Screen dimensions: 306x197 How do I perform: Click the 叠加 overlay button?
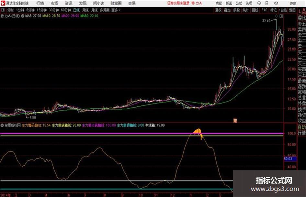[x=227, y=10]
